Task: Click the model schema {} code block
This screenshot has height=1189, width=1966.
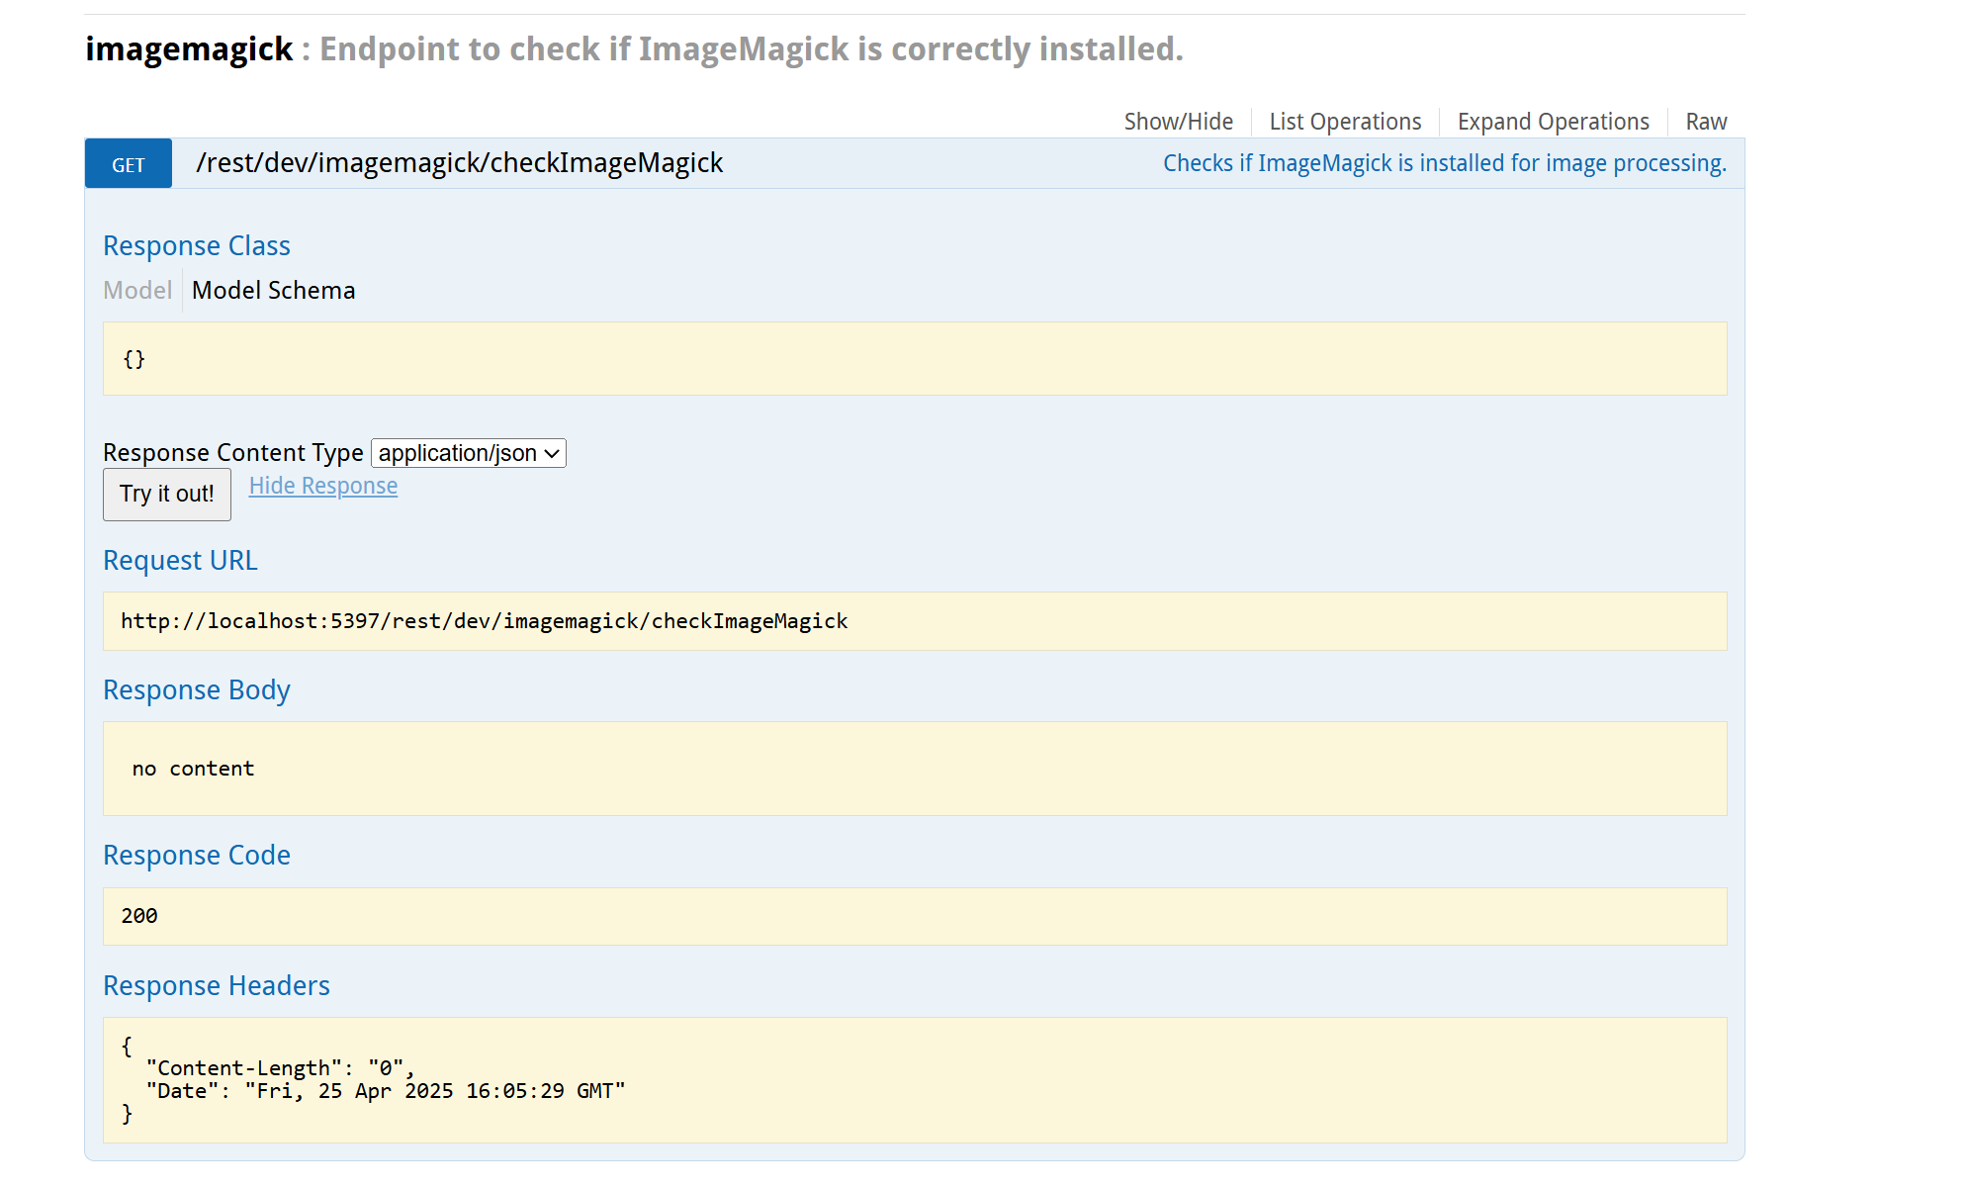Action: [x=914, y=359]
